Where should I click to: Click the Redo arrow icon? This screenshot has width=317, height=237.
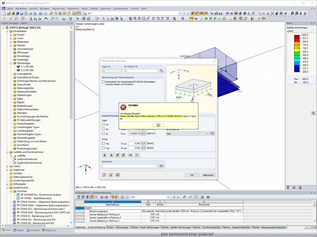click(x=45, y=13)
